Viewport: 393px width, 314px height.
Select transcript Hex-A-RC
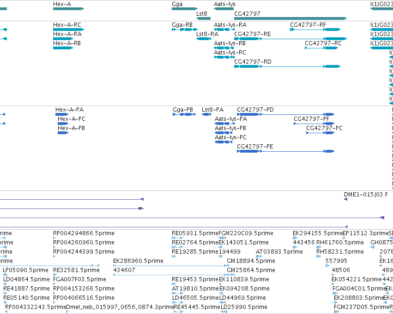pyautogui.click(x=68, y=30)
